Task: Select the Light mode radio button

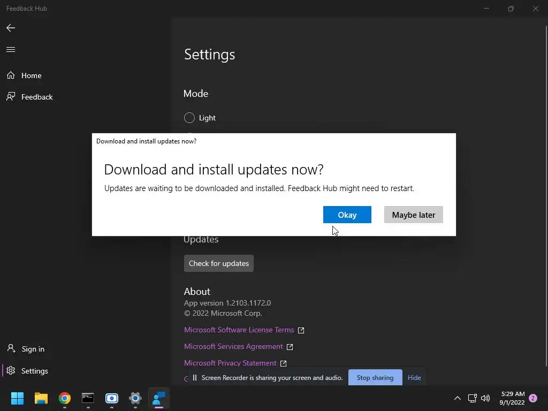Action: 189,118
